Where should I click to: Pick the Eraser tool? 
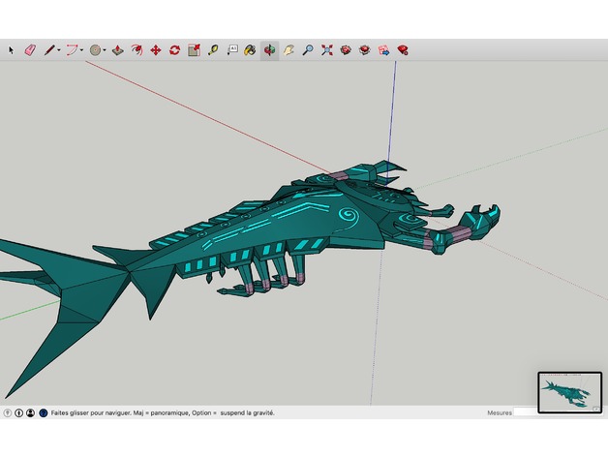point(29,49)
